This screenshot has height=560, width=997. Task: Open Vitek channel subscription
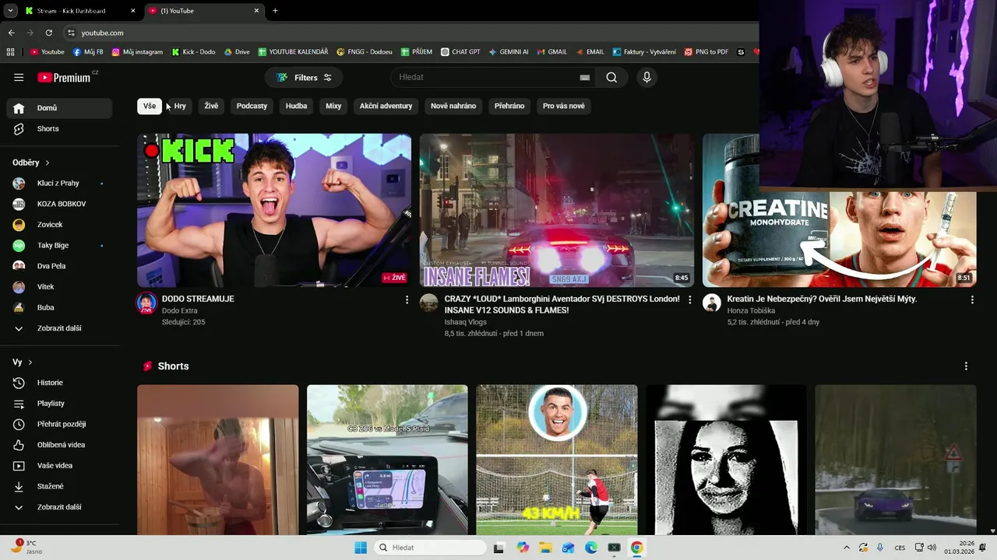tap(59, 287)
